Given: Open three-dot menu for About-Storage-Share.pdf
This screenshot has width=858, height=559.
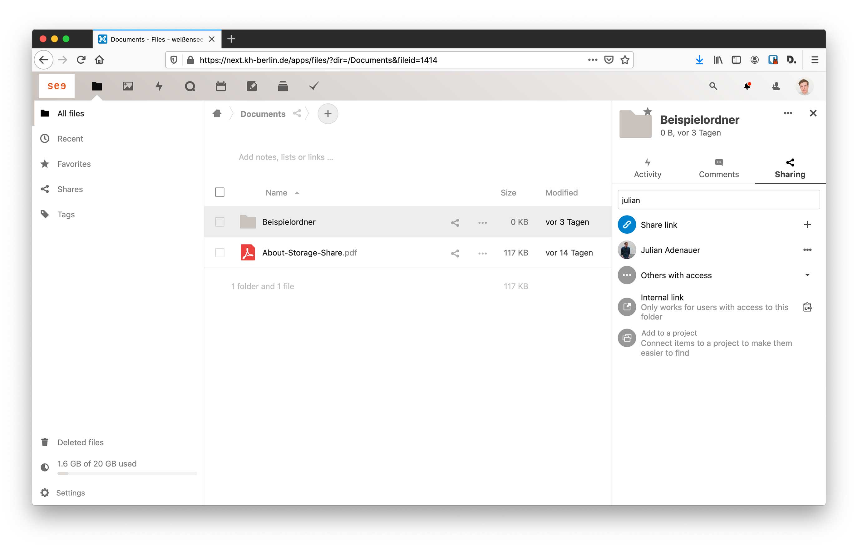Looking at the screenshot, I should coord(482,253).
